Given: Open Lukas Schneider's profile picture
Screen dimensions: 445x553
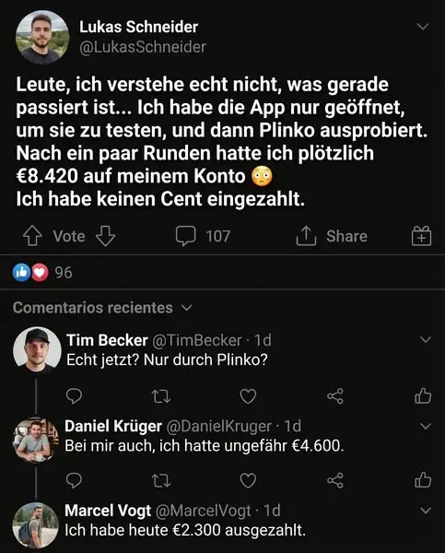Looking at the screenshot, I should tap(42, 37).
